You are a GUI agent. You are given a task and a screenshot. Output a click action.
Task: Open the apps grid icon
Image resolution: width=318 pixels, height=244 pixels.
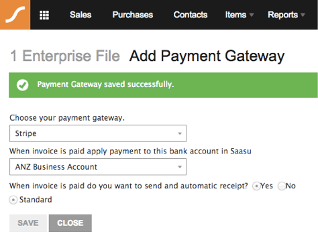coord(44,15)
